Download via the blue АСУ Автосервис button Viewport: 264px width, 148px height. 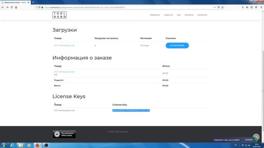177,46
